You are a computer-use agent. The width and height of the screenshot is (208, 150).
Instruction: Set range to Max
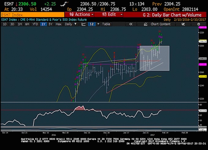tap(58, 24)
